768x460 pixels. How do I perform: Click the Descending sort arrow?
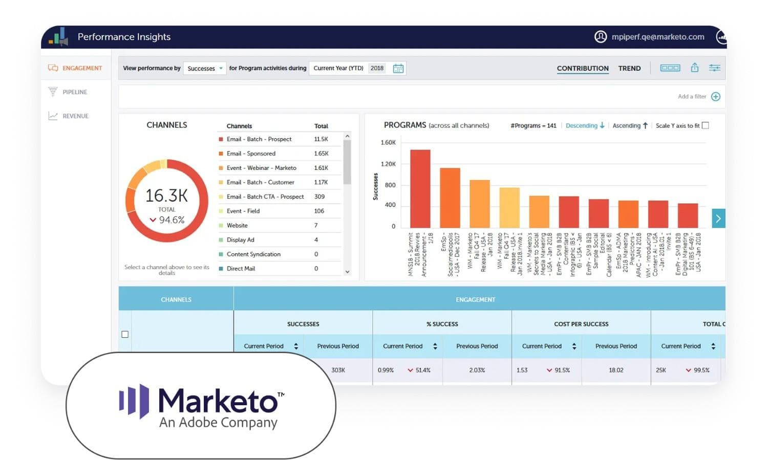tap(602, 125)
